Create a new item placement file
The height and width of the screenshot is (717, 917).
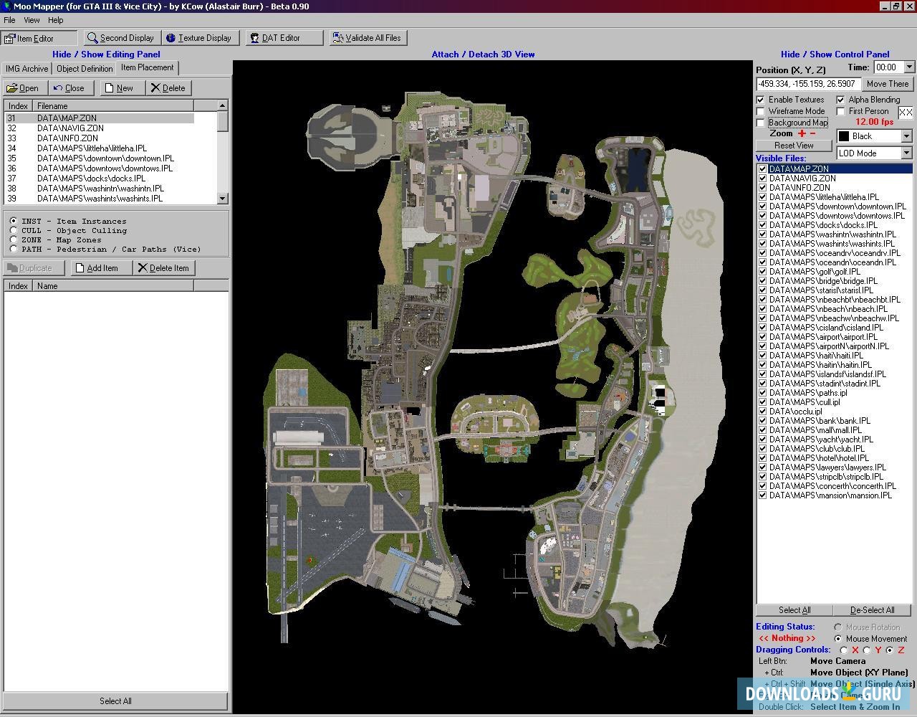(122, 87)
